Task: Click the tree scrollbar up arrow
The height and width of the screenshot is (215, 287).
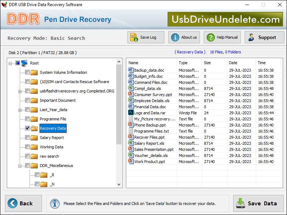Action: [119, 62]
